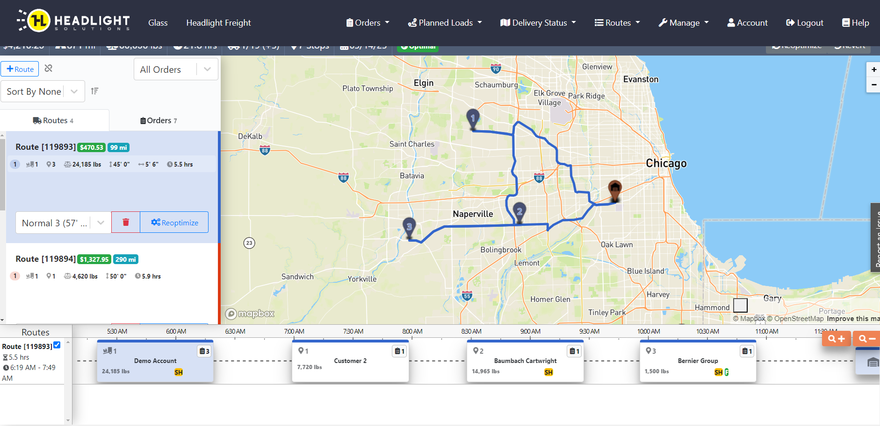Open the All Orders filter dropdown
Viewport: 880px width, 426px height.
pos(176,69)
